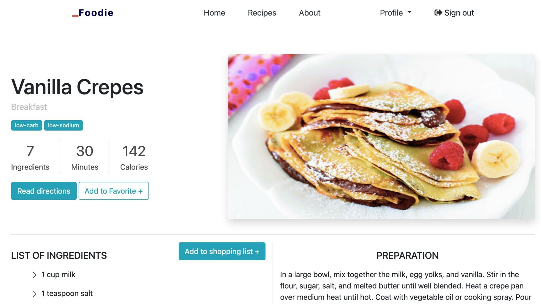Image resolution: width=541 pixels, height=304 pixels.
Task: Click the Sign out link text
Action: [x=459, y=13]
